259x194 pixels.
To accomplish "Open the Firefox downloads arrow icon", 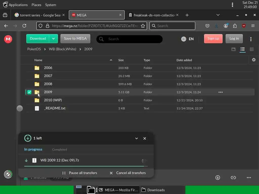I will tap(217, 26).
